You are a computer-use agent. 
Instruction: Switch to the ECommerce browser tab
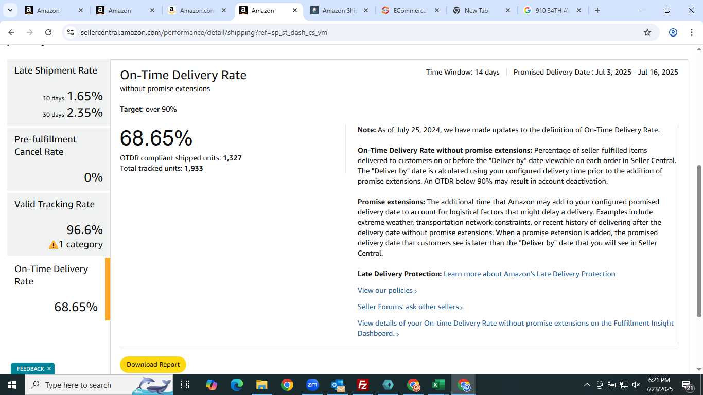click(409, 10)
